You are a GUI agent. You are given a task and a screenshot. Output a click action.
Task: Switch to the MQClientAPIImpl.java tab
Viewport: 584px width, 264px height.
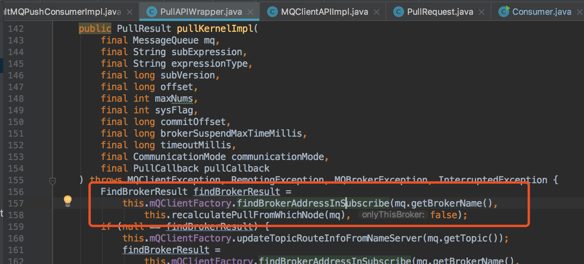[x=324, y=12]
